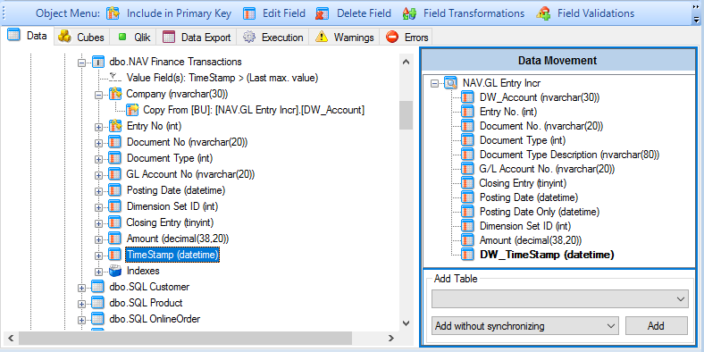Screen dimensions: 704x352
Task: Click the Data Movement panel header
Action: pos(557,60)
